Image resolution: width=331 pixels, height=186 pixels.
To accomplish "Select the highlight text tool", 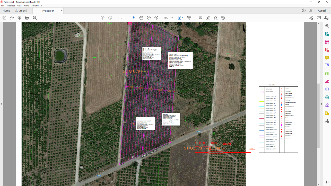I will [x=208, y=18].
